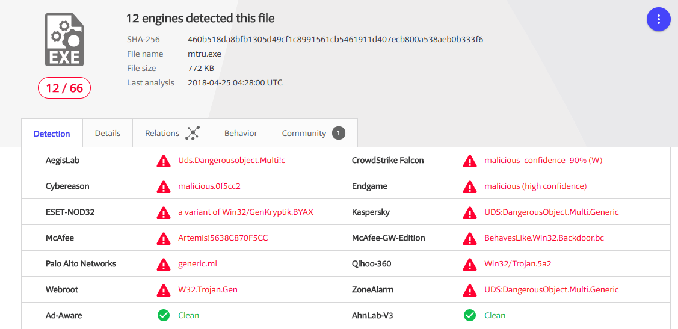The height and width of the screenshot is (329, 678).
Task: Click the McAfee Artemis warning icon
Action: pyautogui.click(x=164, y=238)
